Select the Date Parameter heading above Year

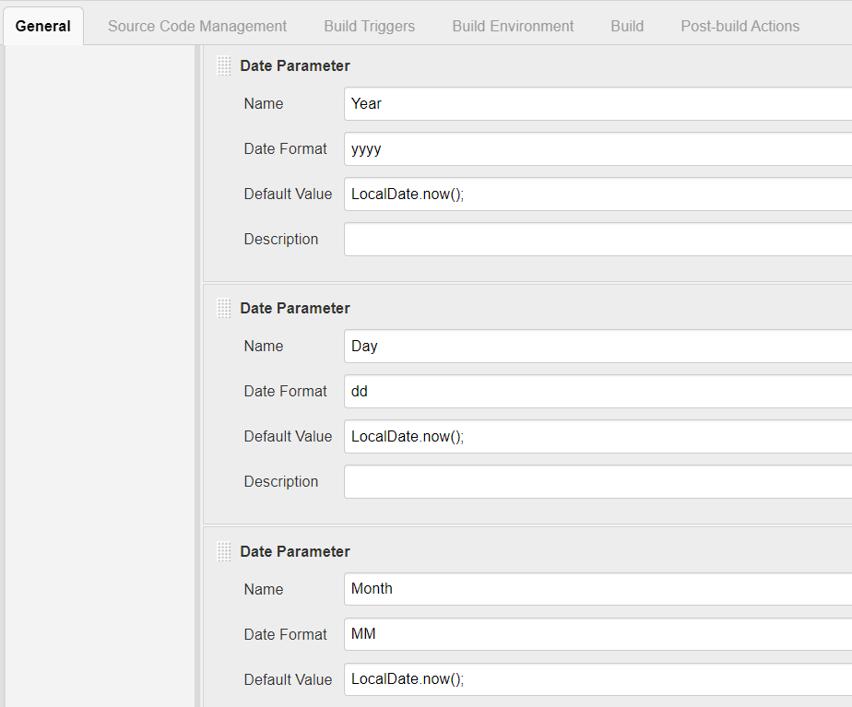click(x=295, y=65)
